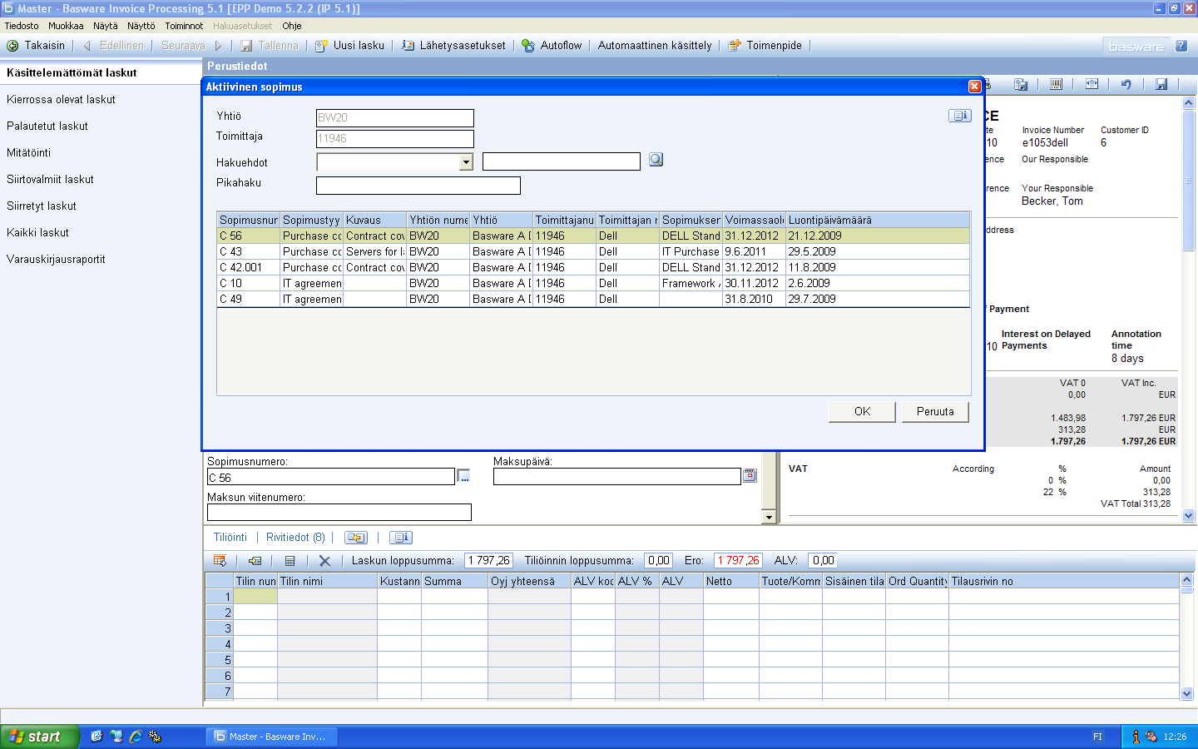The image size is (1198, 749).
Task: Select Mitätöinti in the sidebar
Action: (29, 152)
